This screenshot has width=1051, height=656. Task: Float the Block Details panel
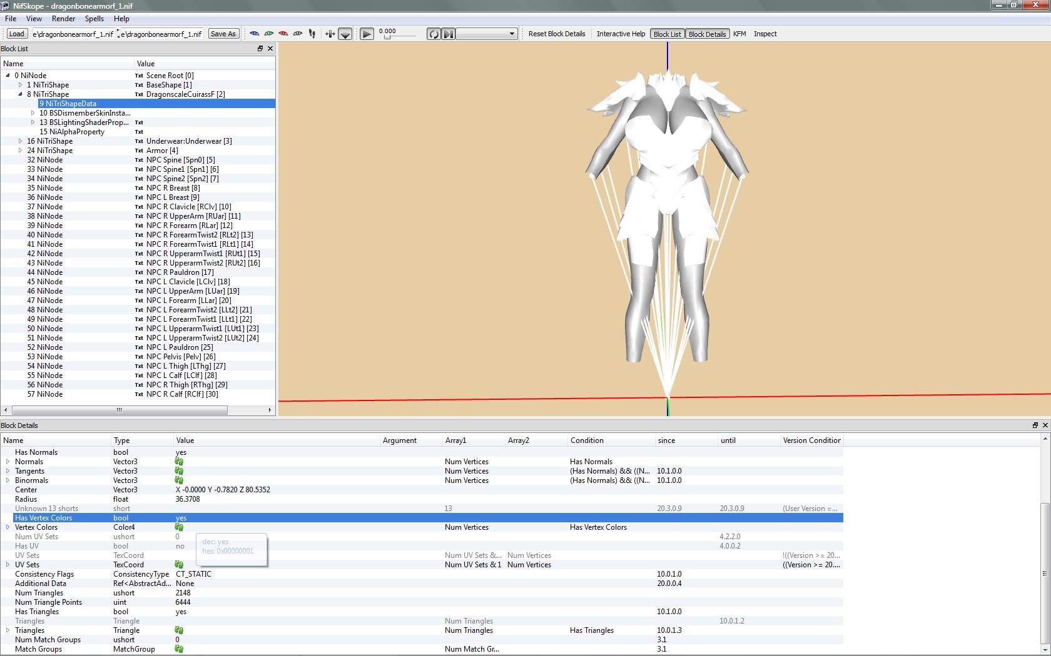coord(1035,425)
